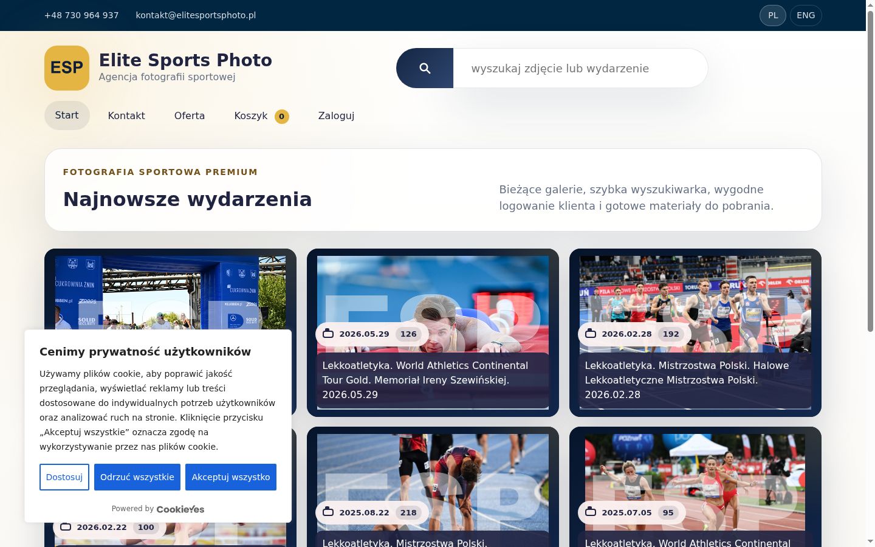Click the Fotografia sportowa premium label
The height and width of the screenshot is (547, 875).
point(160,172)
